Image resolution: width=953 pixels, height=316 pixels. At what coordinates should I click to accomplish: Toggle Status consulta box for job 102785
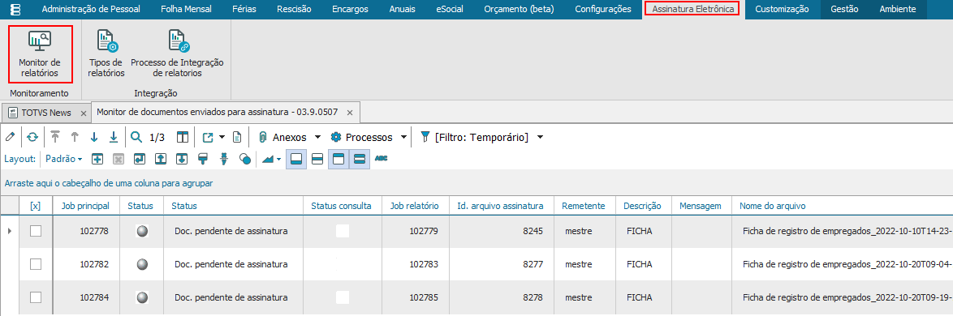[343, 298]
